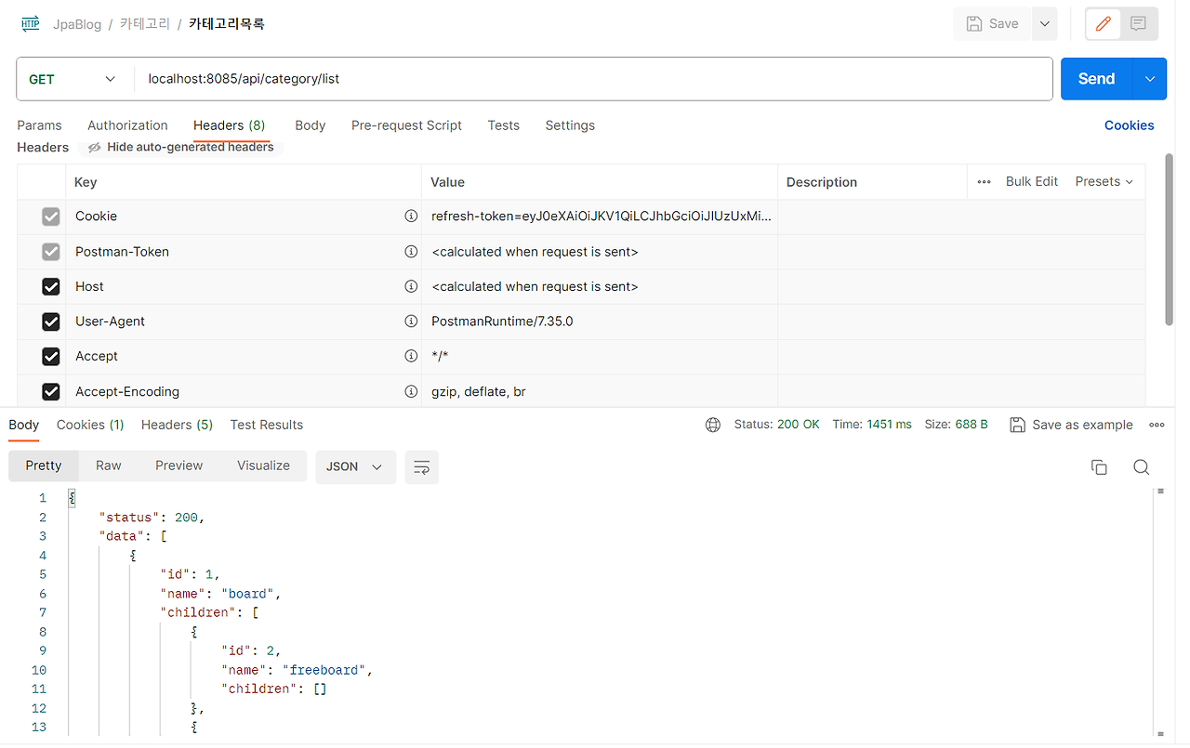The height and width of the screenshot is (748, 1190).
Task: Click the headers panel vertical scrollbar
Action: pyautogui.click(x=1170, y=240)
